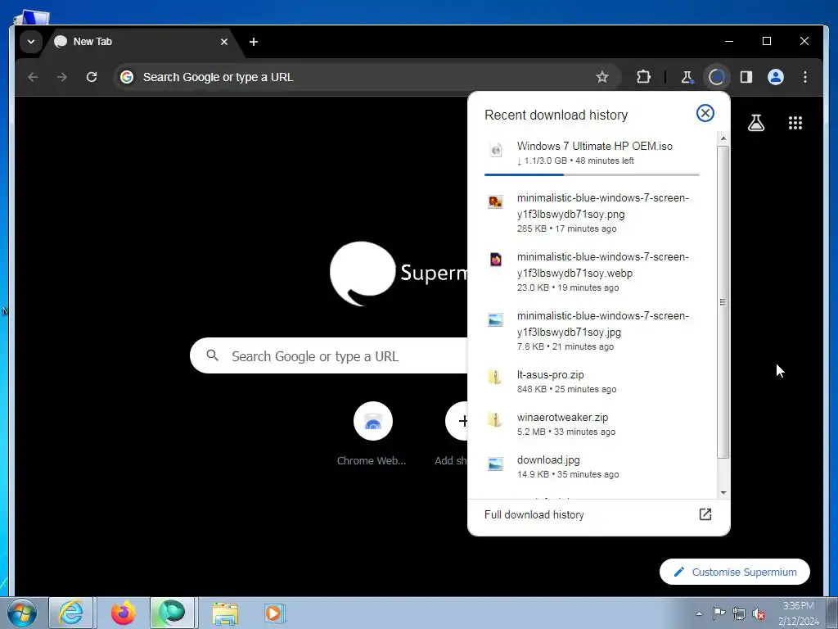Screen dimensions: 838x629
Task: Bookmark this tab with the star icon
Action: (x=602, y=77)
